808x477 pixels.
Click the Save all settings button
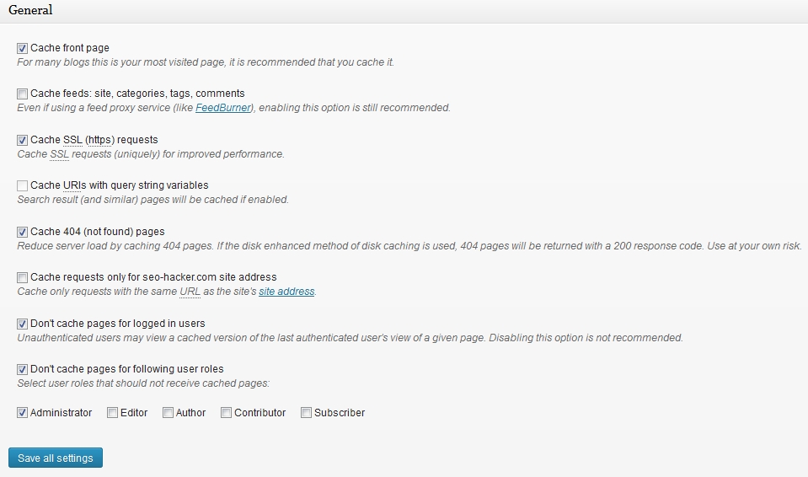point(56,458)
